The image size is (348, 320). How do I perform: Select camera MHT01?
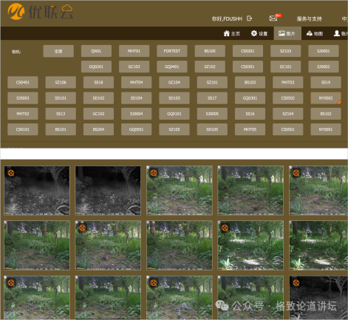coord(134,51)
